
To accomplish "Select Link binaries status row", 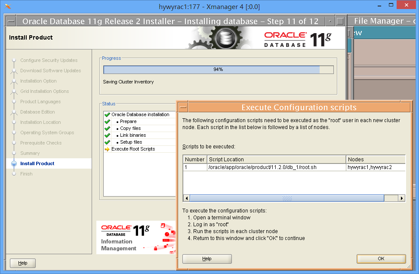I will (x=140, y=135).
